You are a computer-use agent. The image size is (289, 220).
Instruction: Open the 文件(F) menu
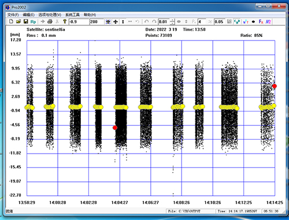point(13,15)
